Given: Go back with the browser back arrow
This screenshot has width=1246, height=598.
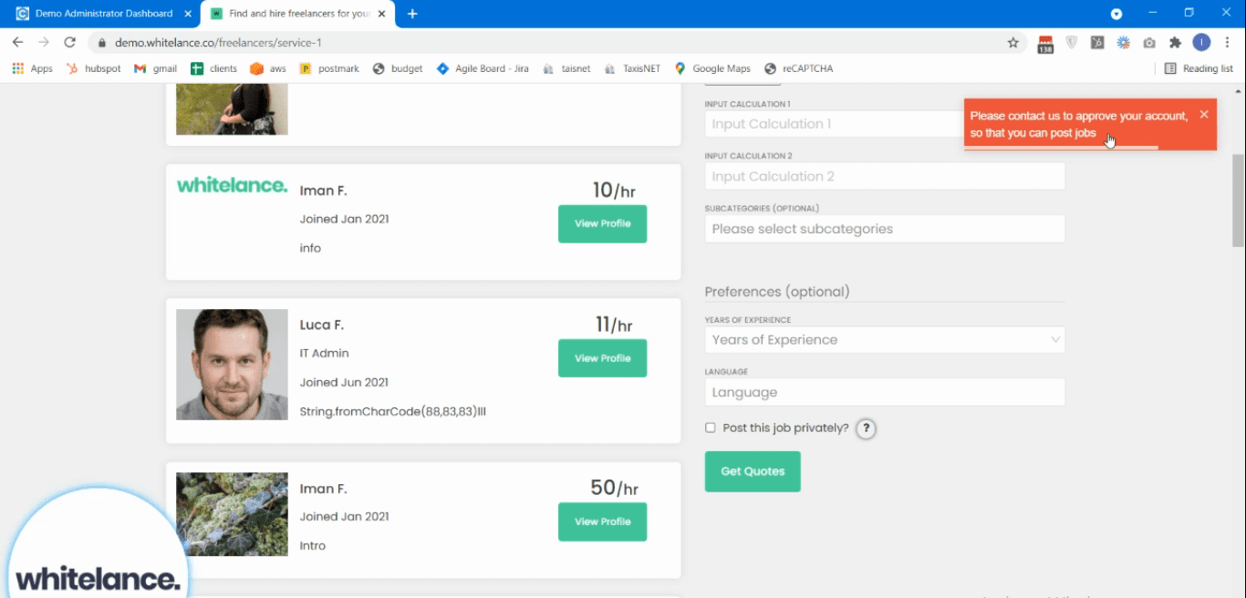Looking at the screenshot, I should [17, 43].
